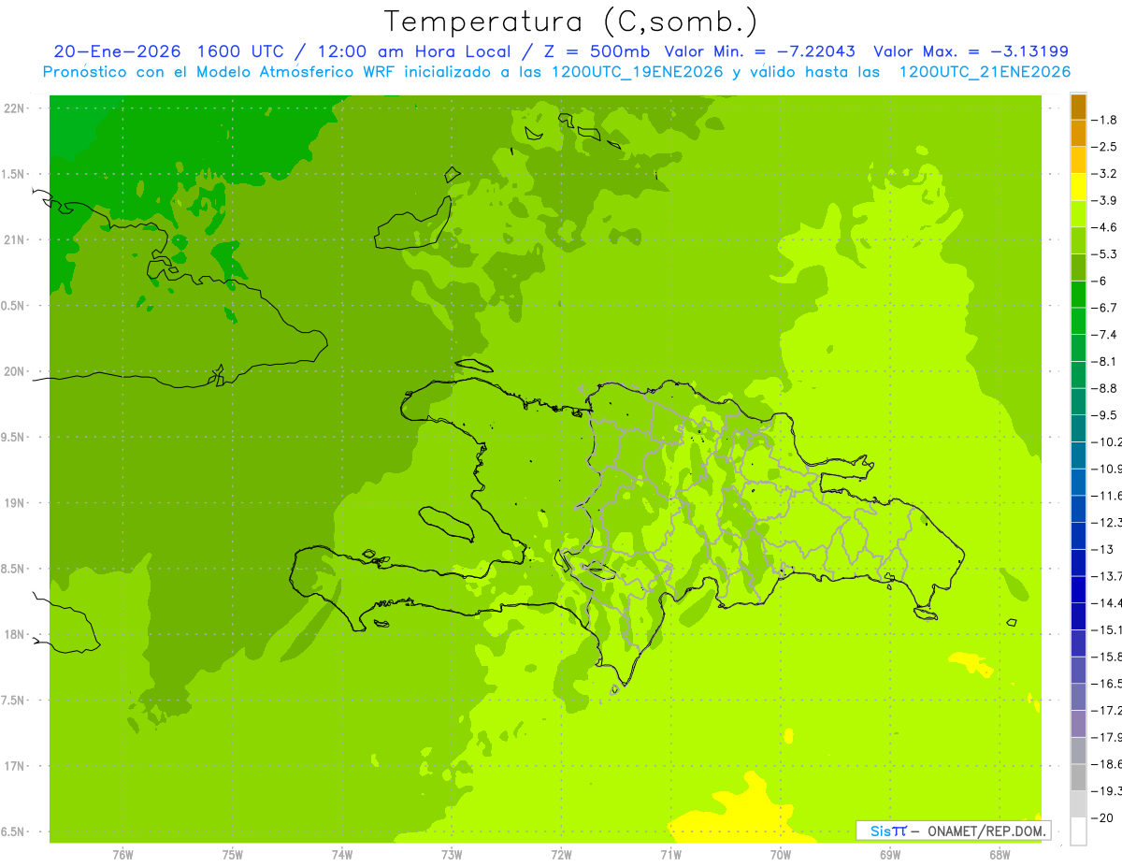Click the lime swatch between -3.9 and -4.6
Screen dimensions: 1122x867
coord(1078,213)
